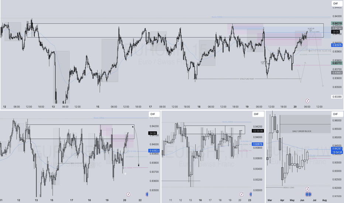The width and height of the screenshot is (344, 203).
Task: Click Aug on weekly chart time axis
Action: tap(324, 200)
